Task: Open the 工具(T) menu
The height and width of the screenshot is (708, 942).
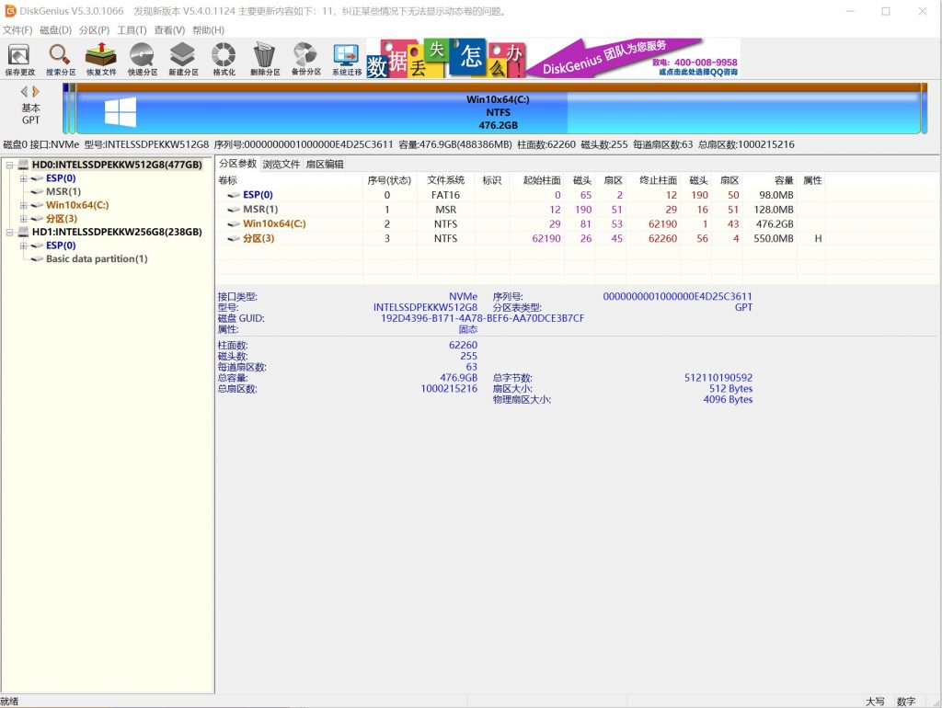Action: point(132,30)
